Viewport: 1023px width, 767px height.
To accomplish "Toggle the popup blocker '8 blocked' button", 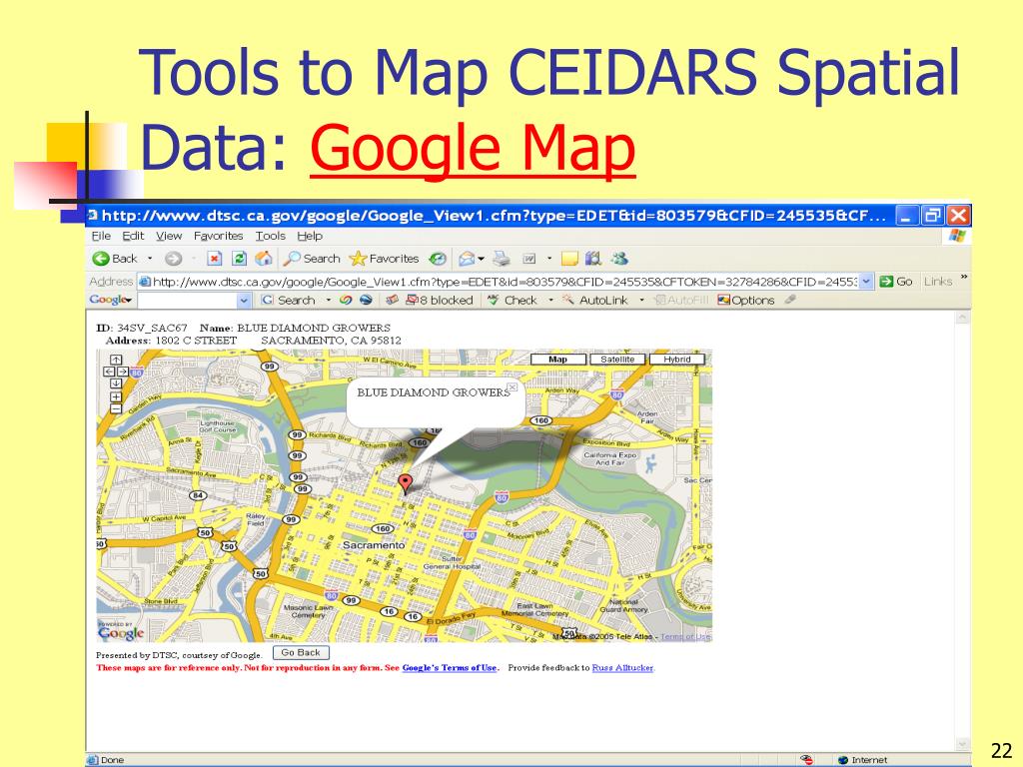I will tap(440, 300).
